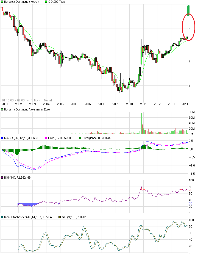The width and height of the screenshot is (209, 255).
Task: Click the 40M volume axis label
Action: tap(192, 123)
